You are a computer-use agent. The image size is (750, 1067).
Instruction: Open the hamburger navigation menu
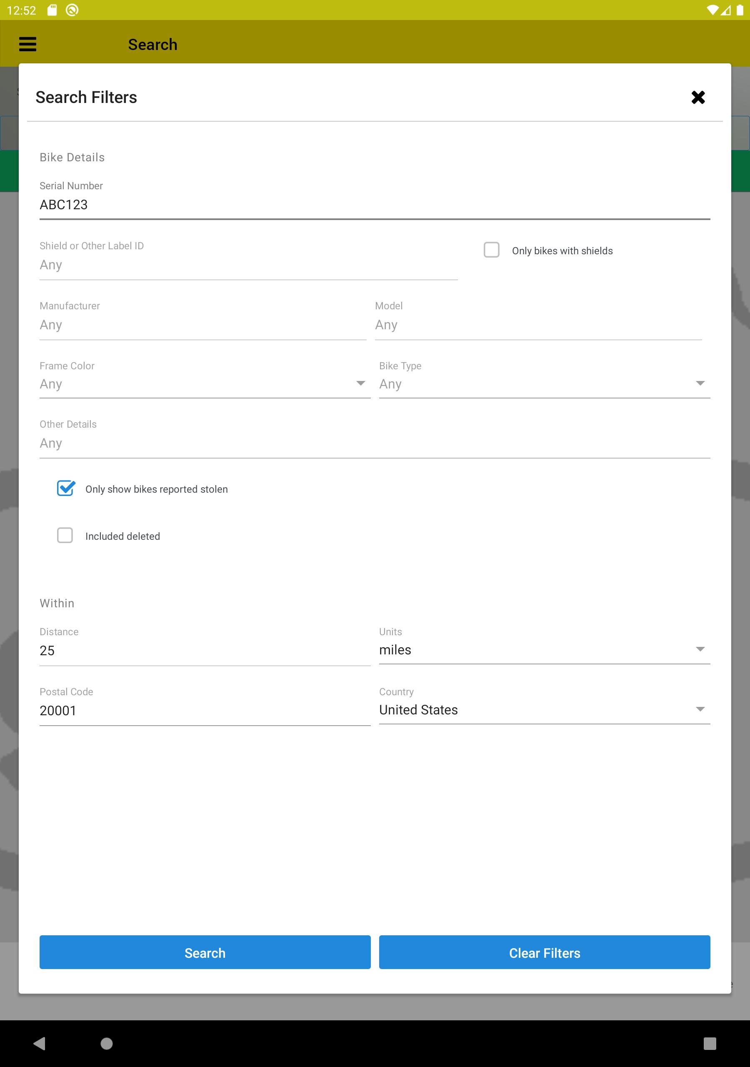click(27, 44)
